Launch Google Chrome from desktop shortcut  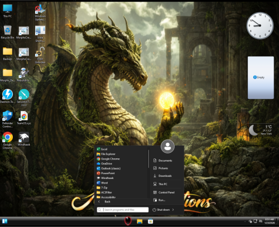pos(7,141)
